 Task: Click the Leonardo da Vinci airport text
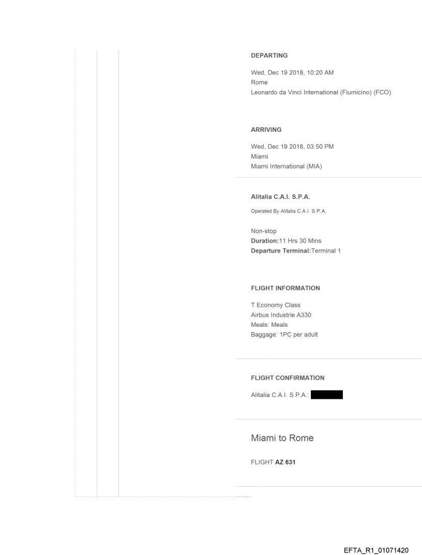coord(321,92)
